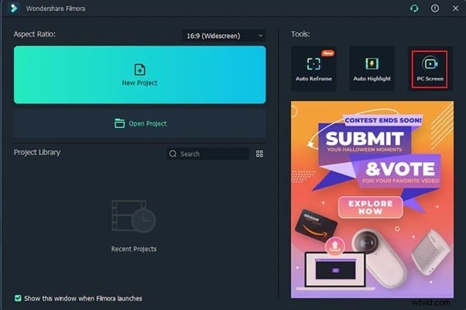Viewport: 466px width, 310px height.
Task: Click the info alert icon in title bar
Action: 435,9
